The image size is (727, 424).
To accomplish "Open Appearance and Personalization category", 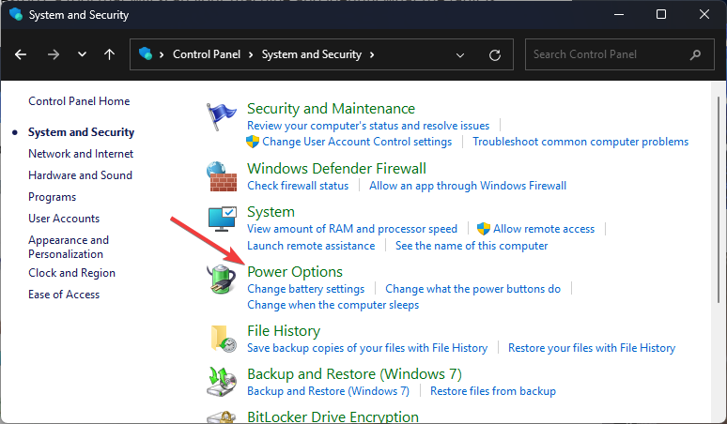I will tap(69, 248).
